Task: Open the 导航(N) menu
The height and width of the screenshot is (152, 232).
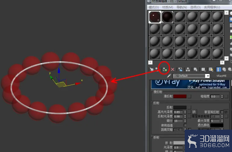Action: [x=182, y=7]
